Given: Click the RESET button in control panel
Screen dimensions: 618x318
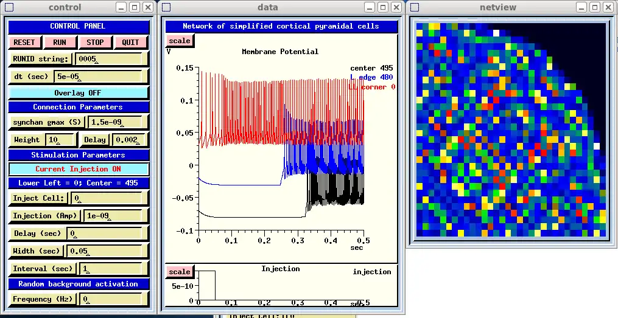Looking at the screenshot, I should [24, 42].
